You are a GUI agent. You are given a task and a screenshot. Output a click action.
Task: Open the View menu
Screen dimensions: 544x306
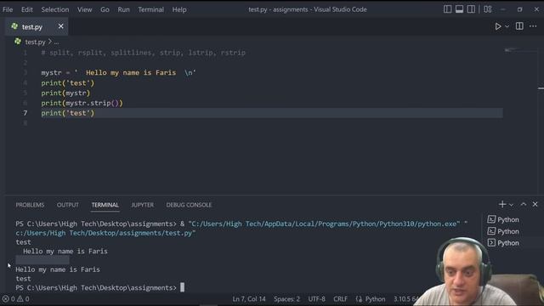(x=85, y=9)
